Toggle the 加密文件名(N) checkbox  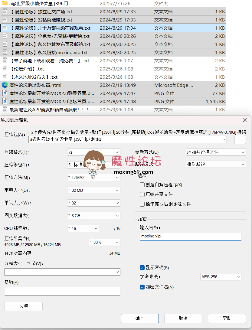click(x=142, y=287)
